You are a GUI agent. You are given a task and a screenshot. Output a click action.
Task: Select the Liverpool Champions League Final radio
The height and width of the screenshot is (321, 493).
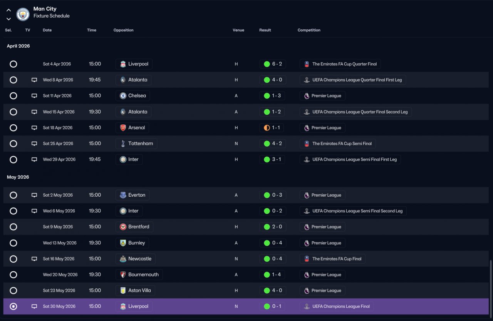(x=13, y=306)
